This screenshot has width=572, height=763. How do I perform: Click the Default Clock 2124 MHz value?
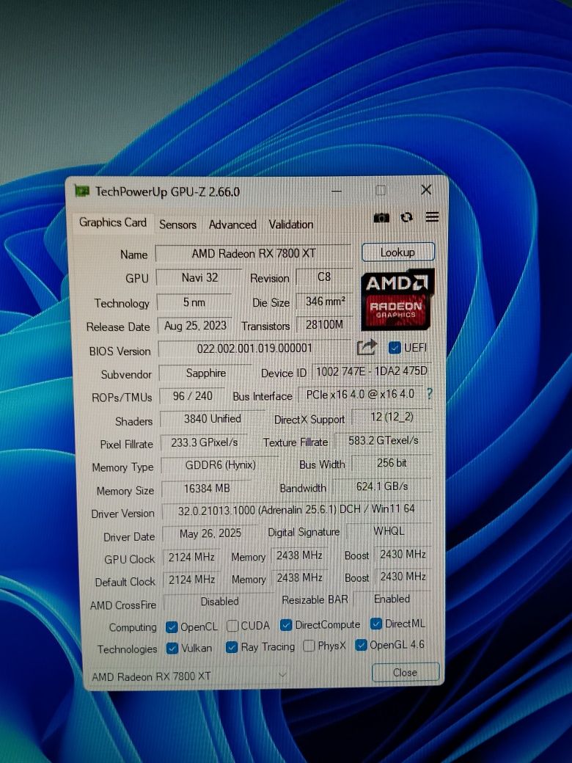[191, 579]
